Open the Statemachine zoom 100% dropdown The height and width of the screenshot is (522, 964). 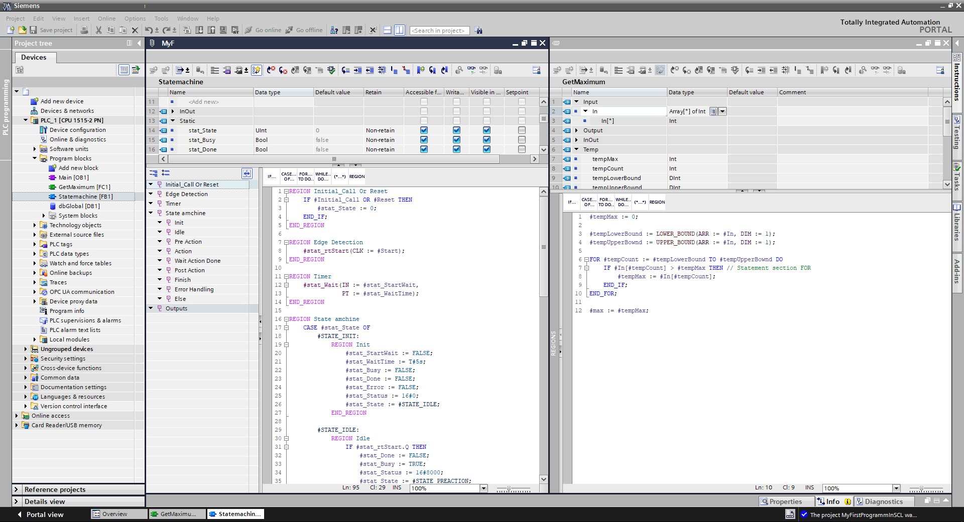484,488
